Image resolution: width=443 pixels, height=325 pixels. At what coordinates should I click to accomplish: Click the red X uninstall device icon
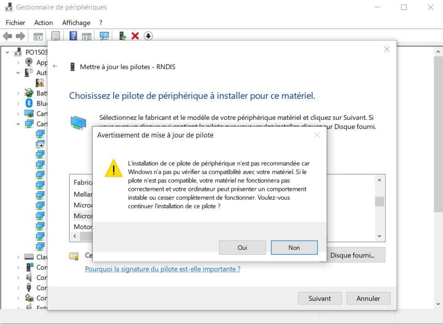(136, 36)
